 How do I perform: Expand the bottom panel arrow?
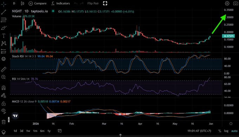pyautogui.click(x=120, y=135)
